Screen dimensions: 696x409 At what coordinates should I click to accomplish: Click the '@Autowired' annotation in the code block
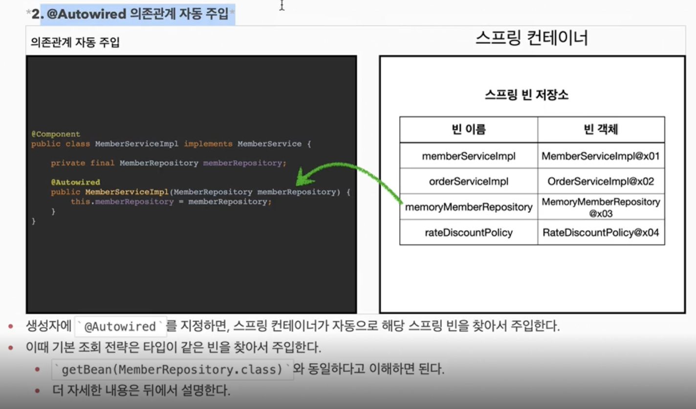click(75, 182)
